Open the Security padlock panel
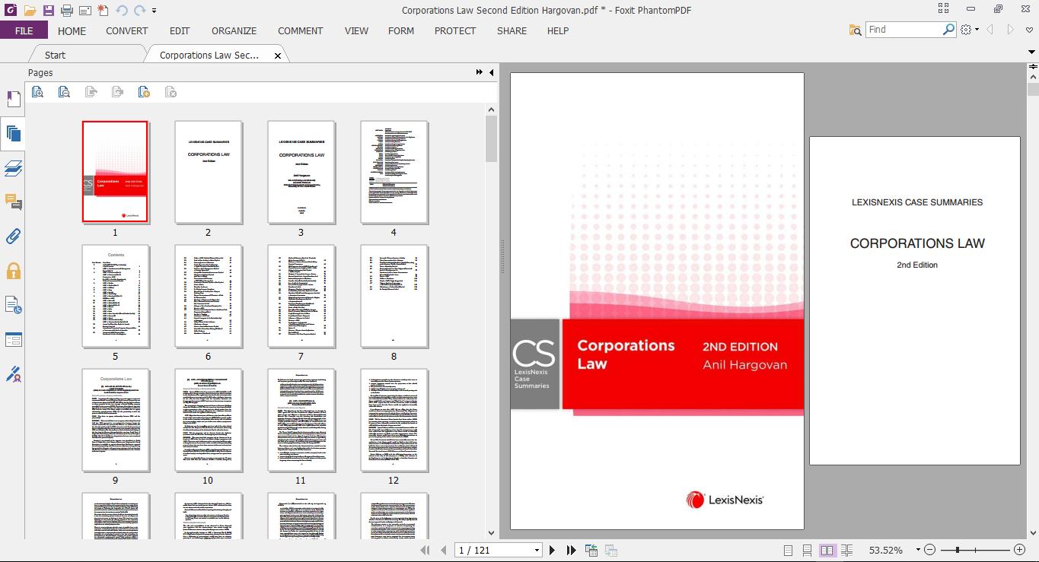 [x=13, y=271]
